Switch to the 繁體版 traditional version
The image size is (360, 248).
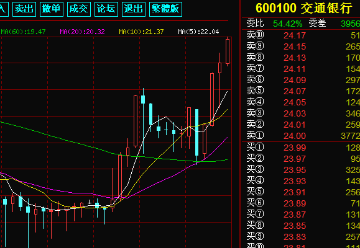pos(165,9)
